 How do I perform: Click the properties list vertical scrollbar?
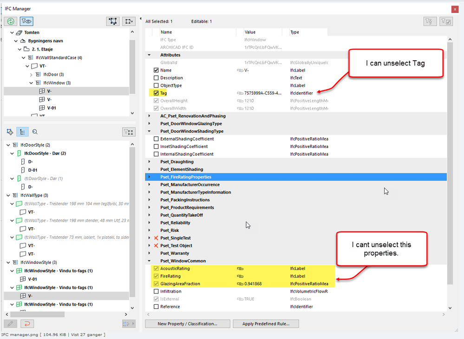click(x=450, y=163)
